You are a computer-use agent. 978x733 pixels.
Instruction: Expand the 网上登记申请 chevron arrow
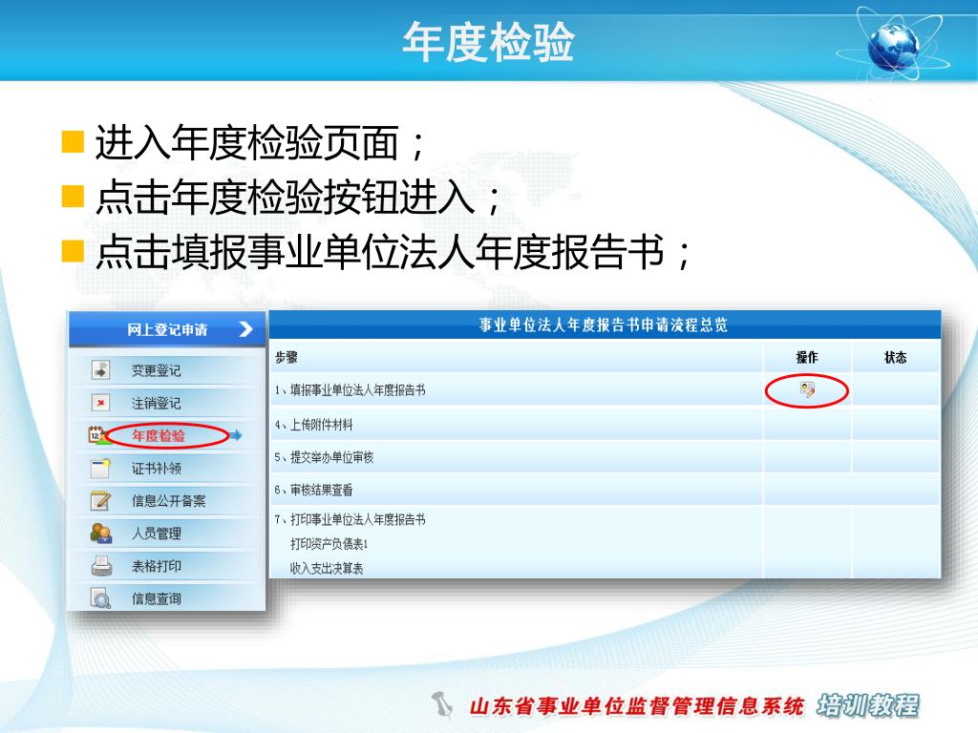click(245, 328)
